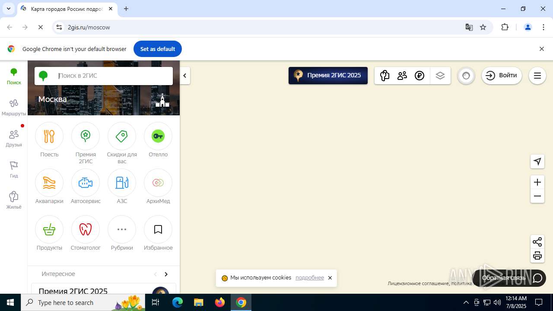Open the site information icon
Screen dimensions: 553x311
click(x=60, y=27)
